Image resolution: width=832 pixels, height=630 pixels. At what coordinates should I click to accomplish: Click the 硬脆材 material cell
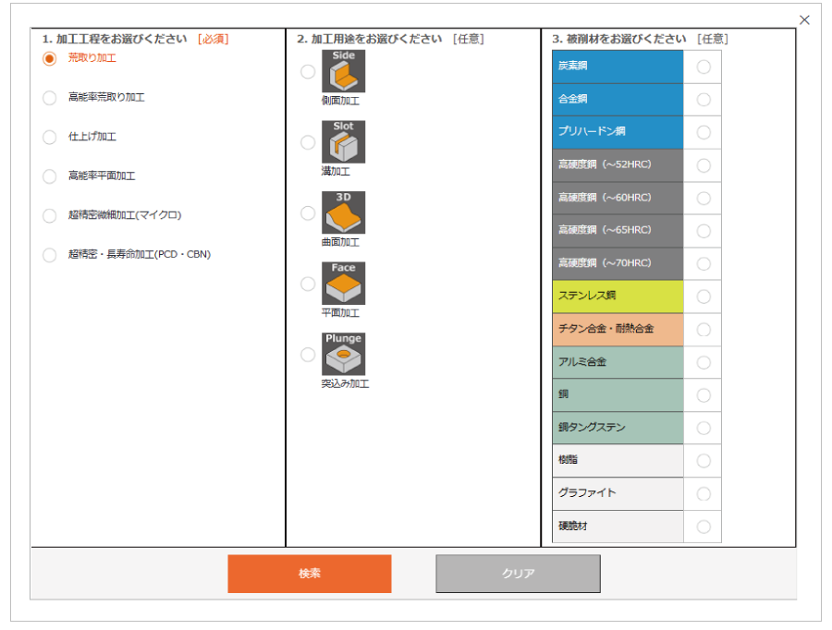click(x=618, y=526)
